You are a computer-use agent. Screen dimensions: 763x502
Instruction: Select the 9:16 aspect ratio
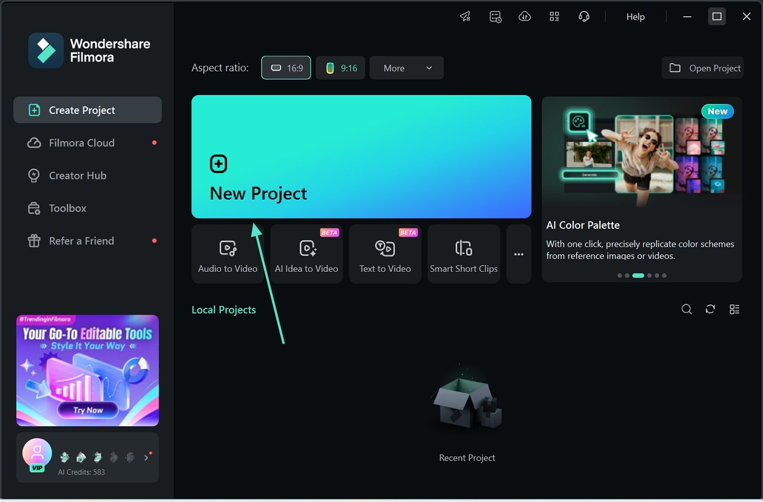(340, 68)
